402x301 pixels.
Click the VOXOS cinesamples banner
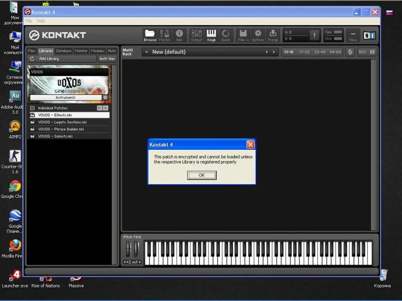[x=69, y=85]
